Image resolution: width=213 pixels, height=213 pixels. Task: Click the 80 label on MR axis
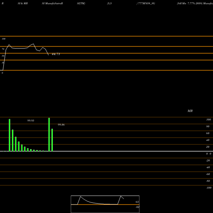click(x=208, y=127)
